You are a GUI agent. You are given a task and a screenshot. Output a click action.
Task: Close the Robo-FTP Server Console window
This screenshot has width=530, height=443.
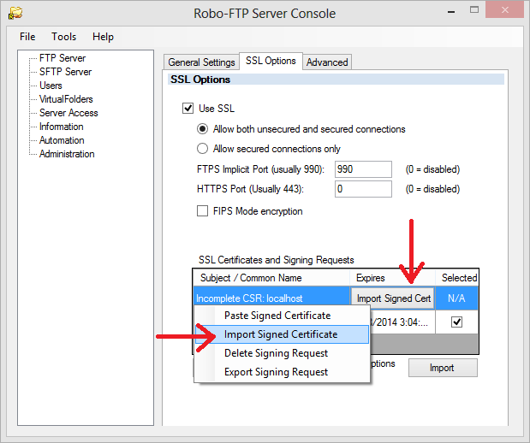tap(504, 9)
